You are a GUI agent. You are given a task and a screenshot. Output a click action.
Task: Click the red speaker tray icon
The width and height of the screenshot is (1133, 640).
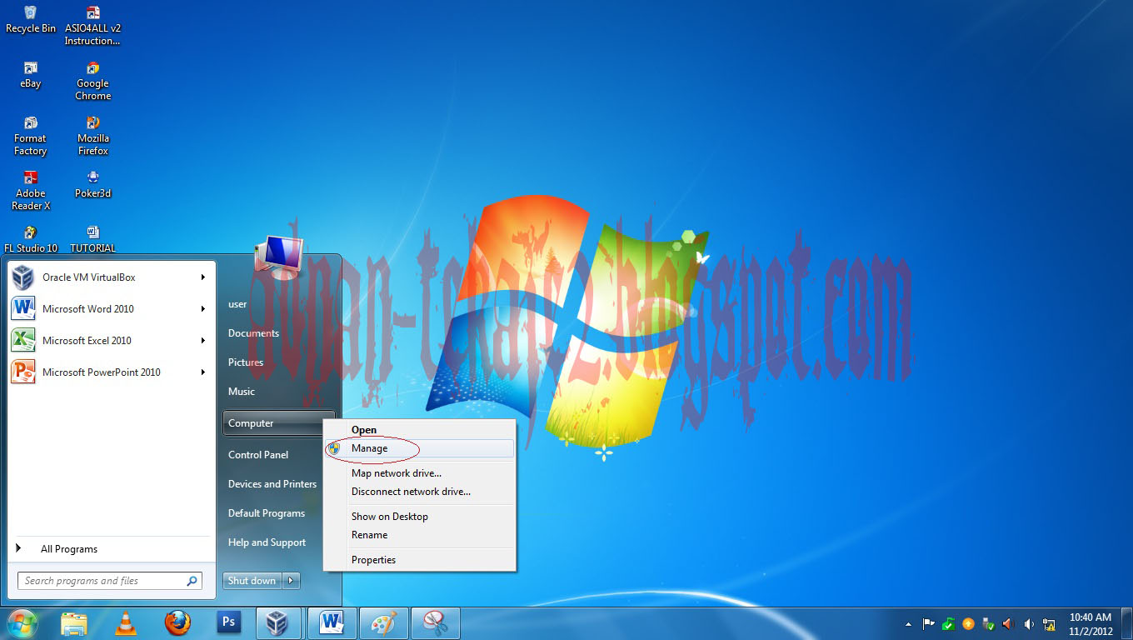point(1008,623)
